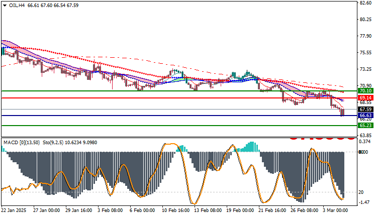
Task: Click the 13 Feb 08:00 time label
Action: [208, 210]
